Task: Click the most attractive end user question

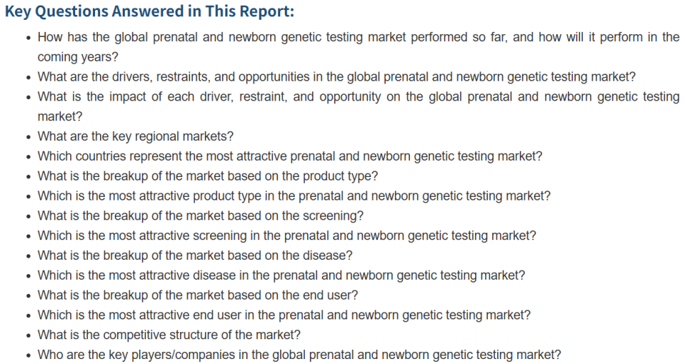Action: (284, 315)
